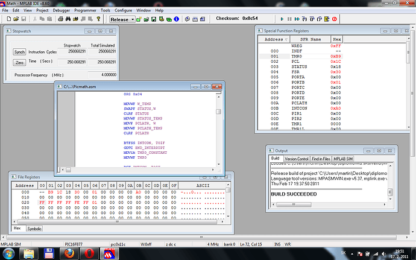Click the green Save Workspace toolbar icon
Image resolution: width=416 pixels, height=260 pixels.
tap(154, 19)
